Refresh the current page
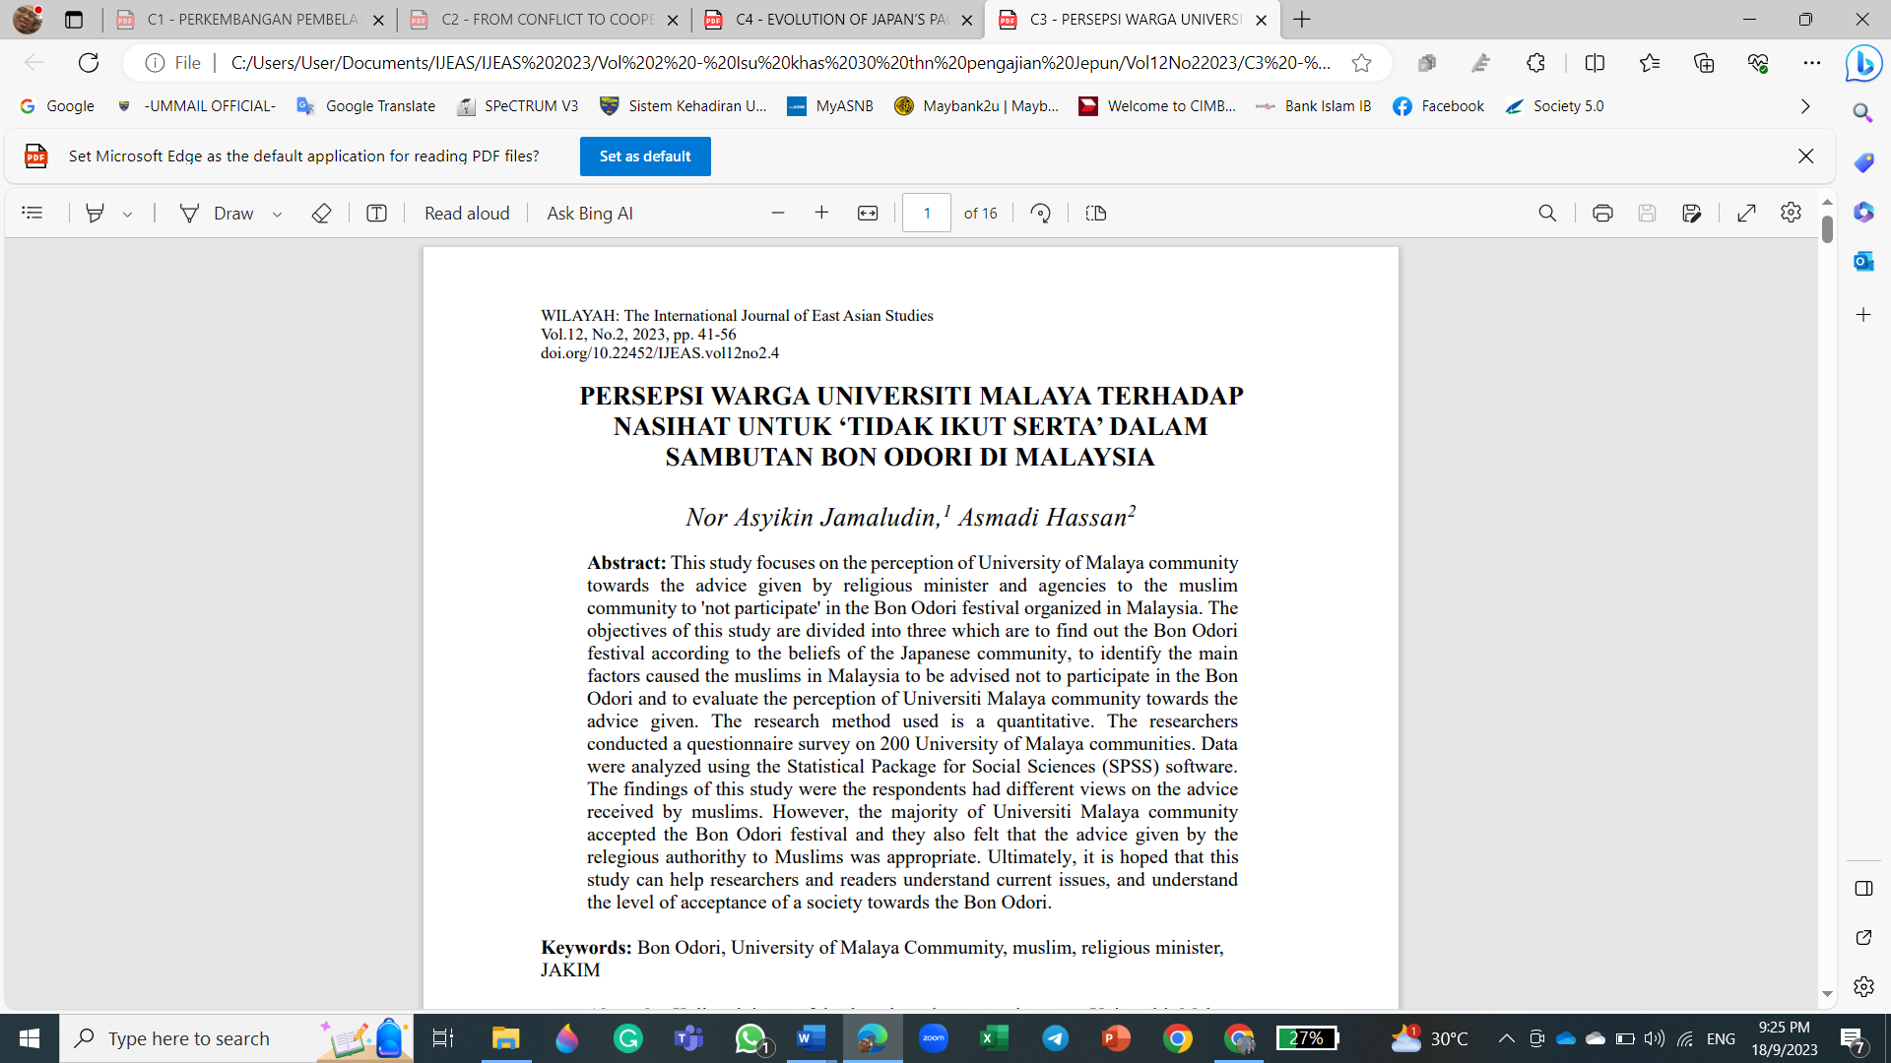This screenshot has width=1891, height=1063. [89, 63]
